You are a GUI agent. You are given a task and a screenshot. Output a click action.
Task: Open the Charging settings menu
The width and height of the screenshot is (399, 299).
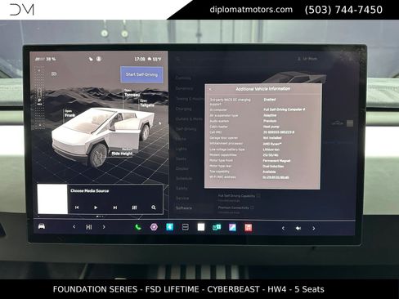click(x=183, y=109)
